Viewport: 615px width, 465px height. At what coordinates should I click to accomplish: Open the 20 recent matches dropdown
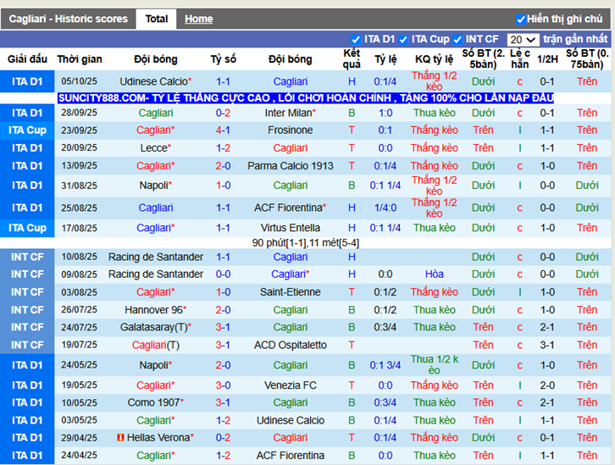523,40
